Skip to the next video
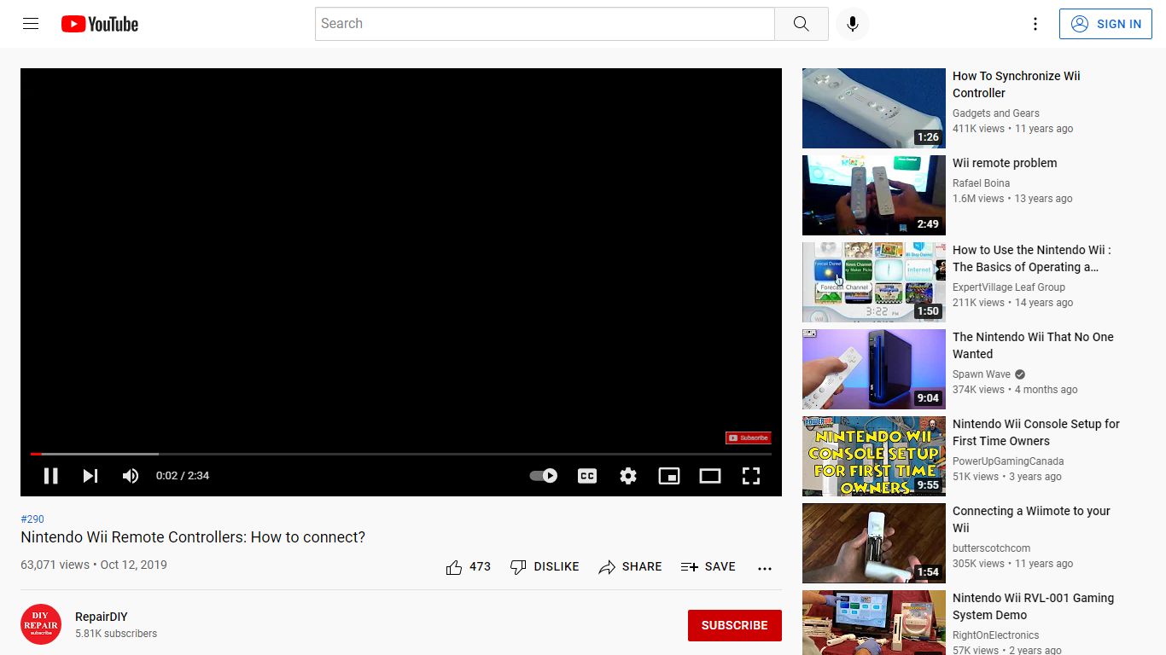The height and width of the screenshot is (655, 1166). click(90, 476)
